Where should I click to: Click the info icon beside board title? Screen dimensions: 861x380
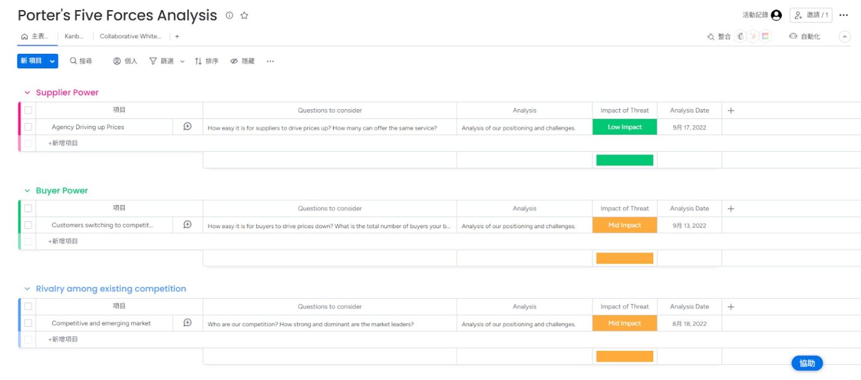click(x=229, y=16)
